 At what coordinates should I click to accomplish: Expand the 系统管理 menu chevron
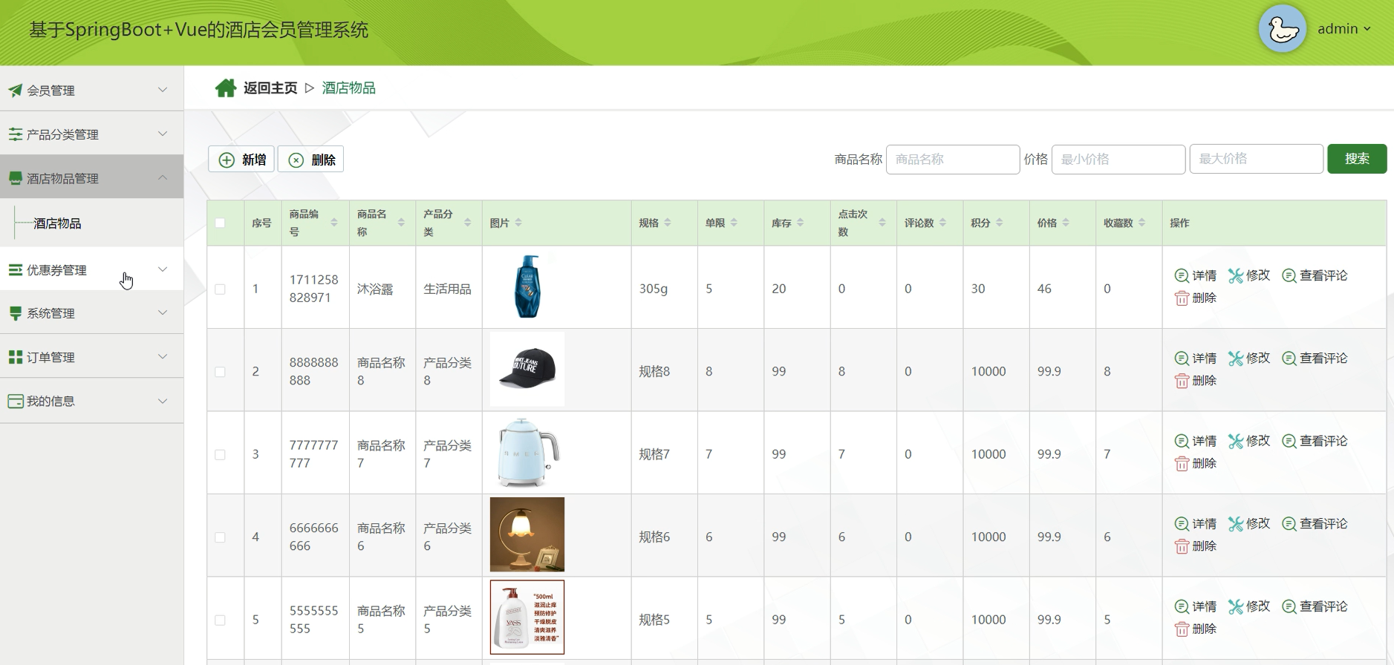163,312
